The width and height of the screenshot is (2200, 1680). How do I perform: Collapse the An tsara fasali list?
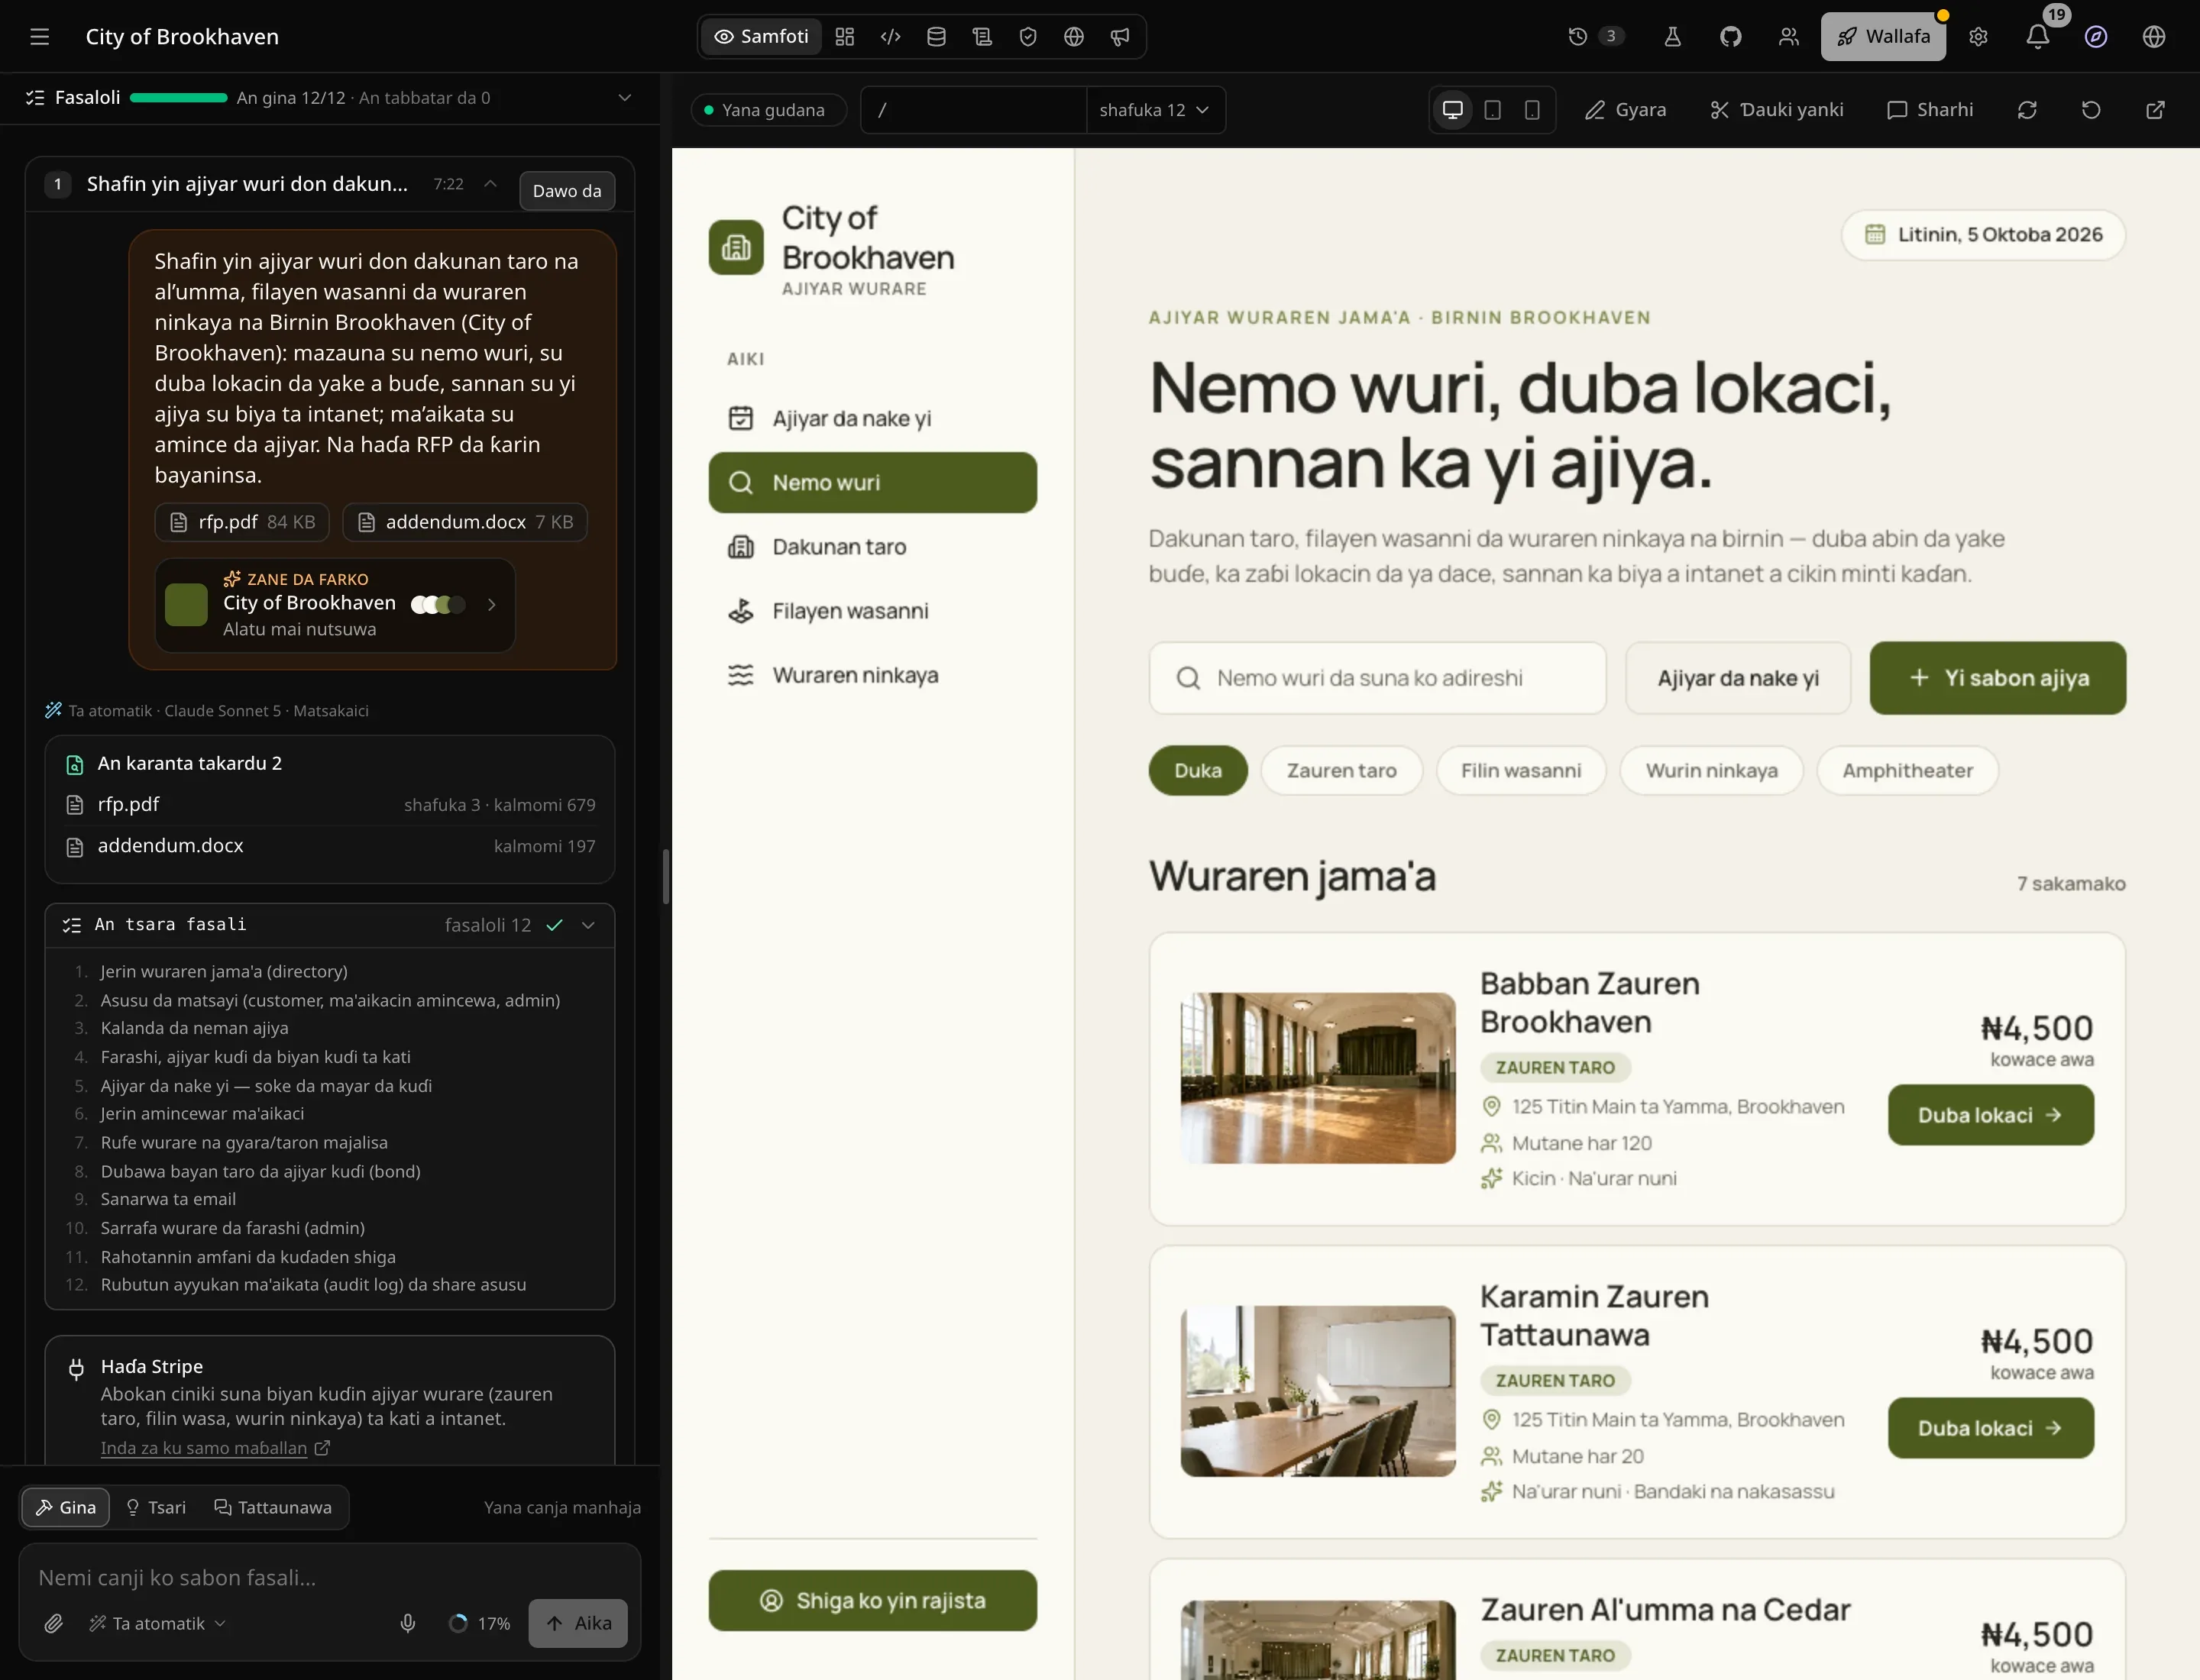coord(588,925)
